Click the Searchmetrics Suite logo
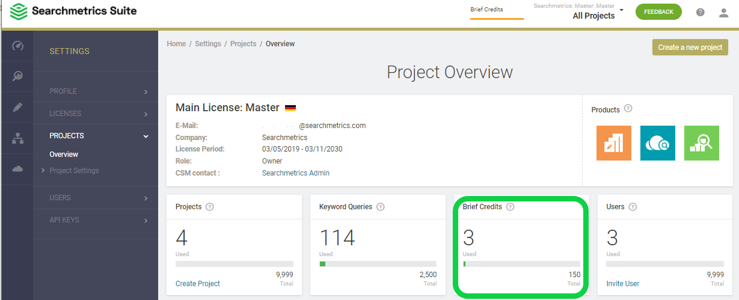Screen dimensions: 739x300 point(74,11)
